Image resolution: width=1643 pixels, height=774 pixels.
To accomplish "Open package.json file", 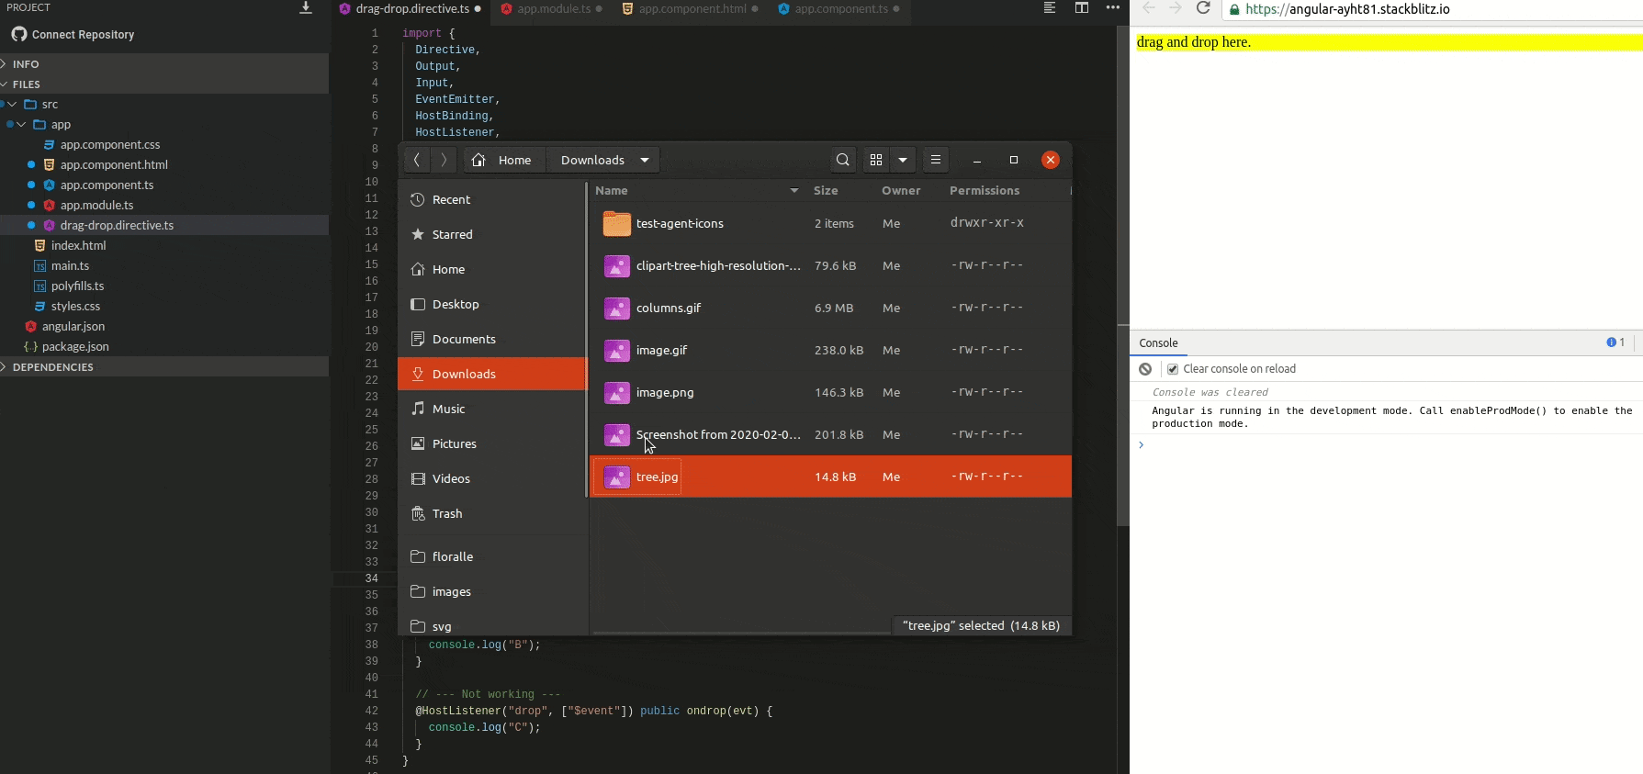I will 75,347.
